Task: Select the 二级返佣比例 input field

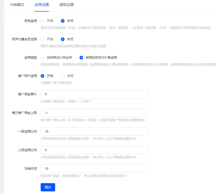Action: pos(94,150)
